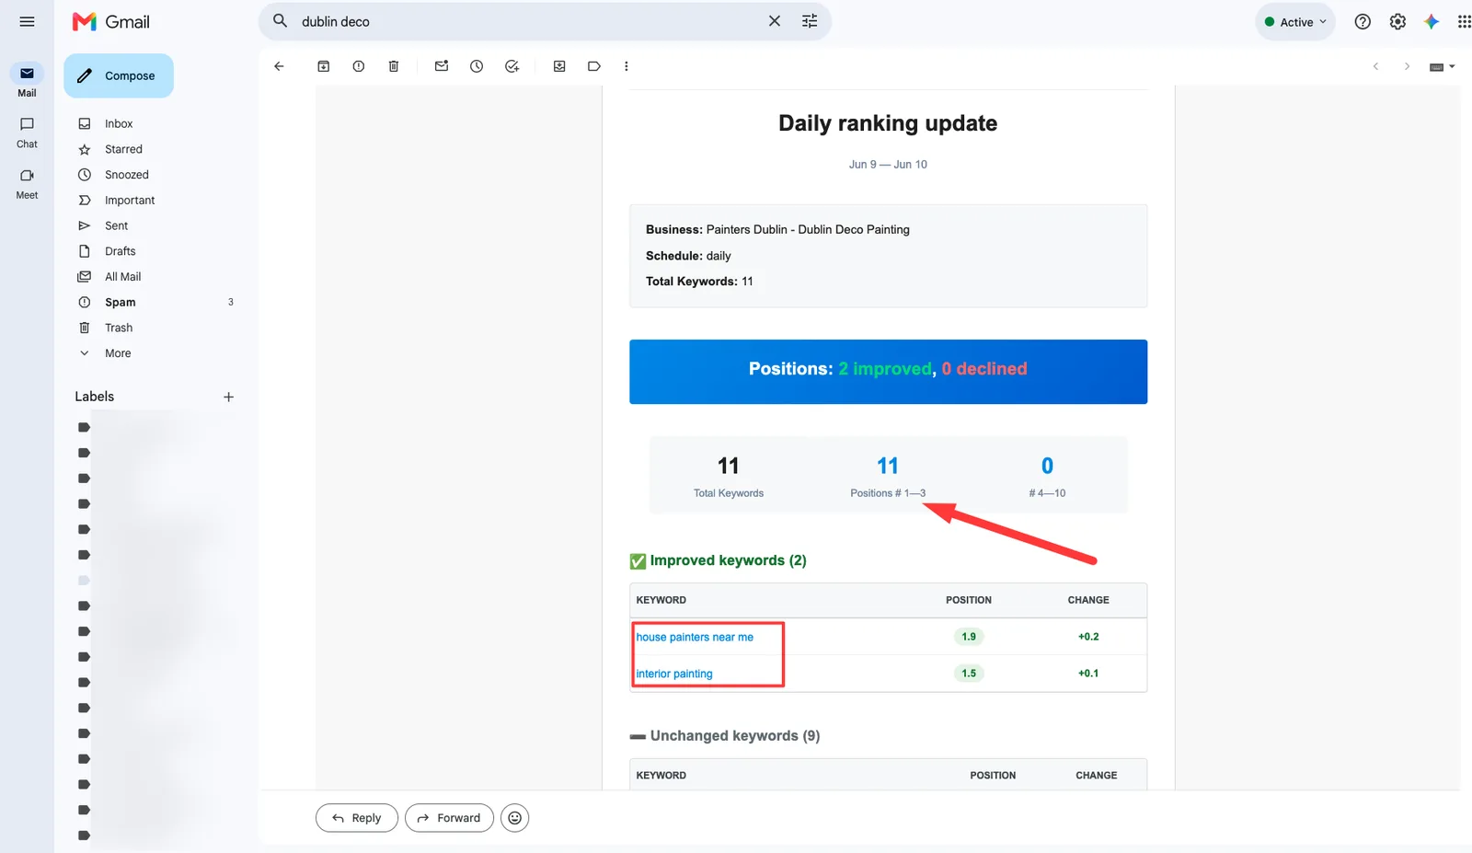Click the 1.9 position value
The width and height of the screenshot is (1472, 853).
[969, 637]
